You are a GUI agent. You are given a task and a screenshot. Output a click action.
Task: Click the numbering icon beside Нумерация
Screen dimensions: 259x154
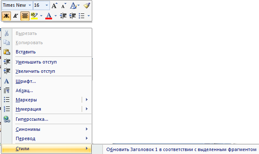[x=7, y=109]
